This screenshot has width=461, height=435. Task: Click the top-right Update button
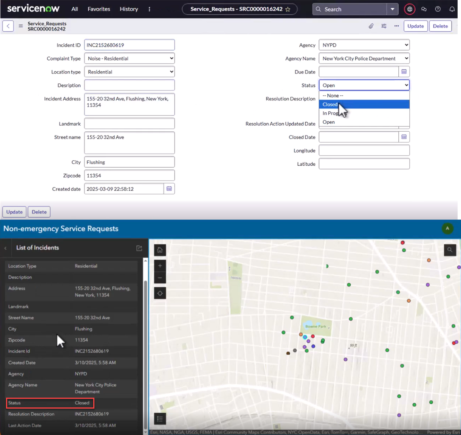point(415,26)
